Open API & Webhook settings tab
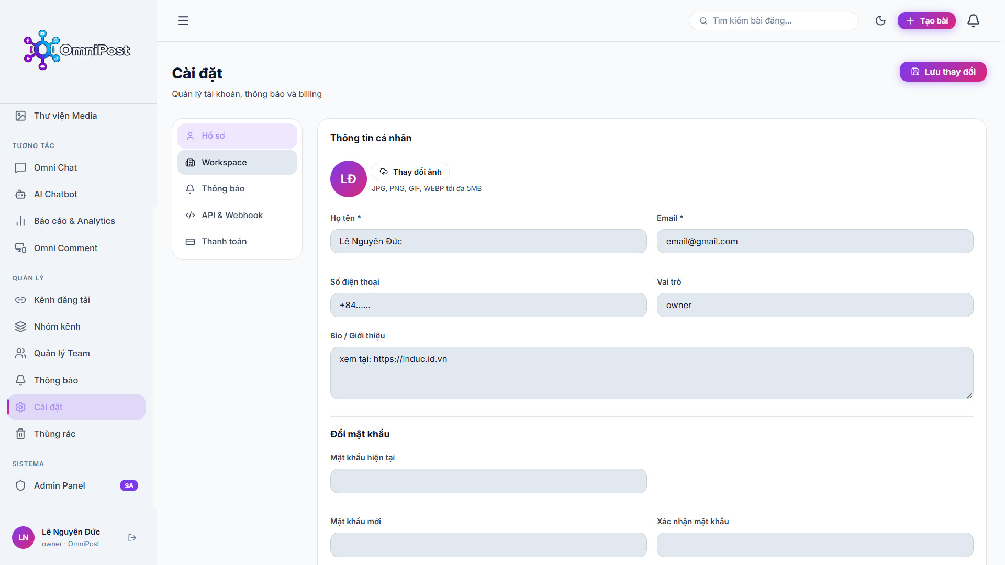 237,216
